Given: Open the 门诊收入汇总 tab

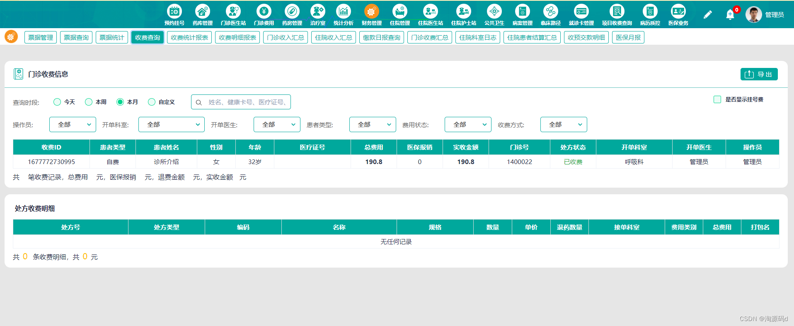Looking at the screenshot, I should [286, 37].
